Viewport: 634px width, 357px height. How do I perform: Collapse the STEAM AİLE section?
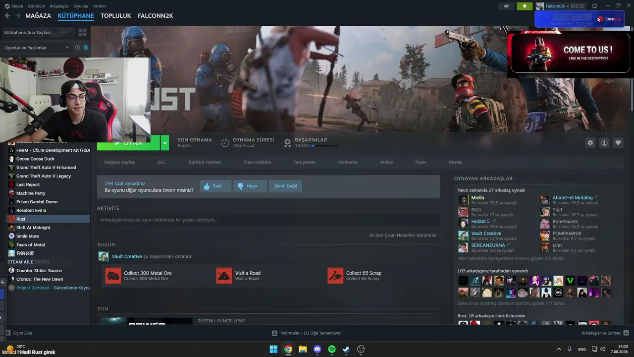pyautogui.click(x=28, y=262)
